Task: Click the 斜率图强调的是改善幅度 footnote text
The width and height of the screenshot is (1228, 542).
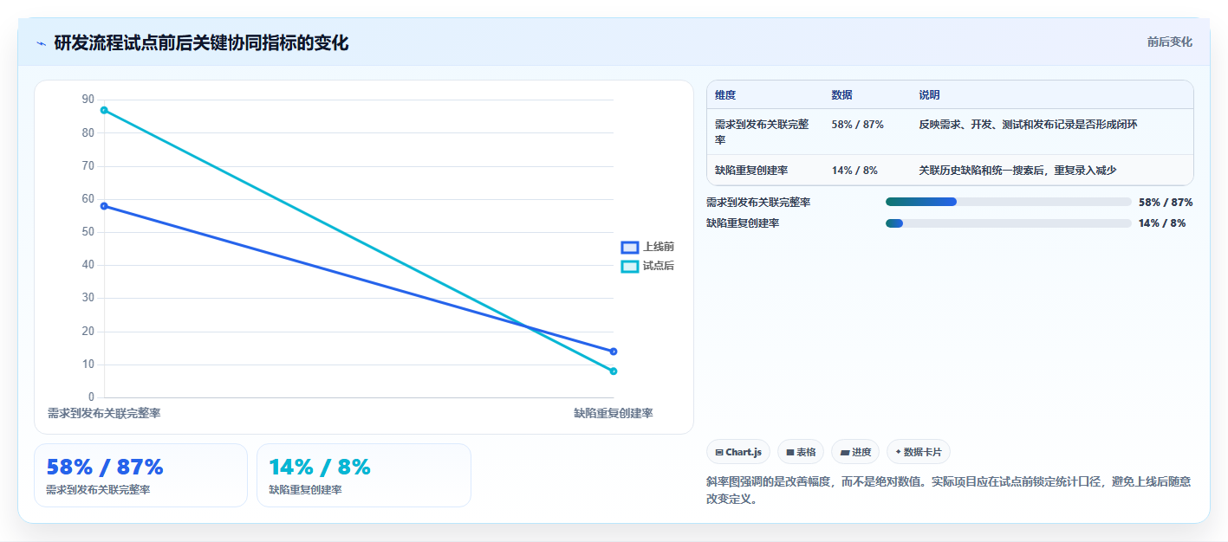Action: pyautogui.click(x=949, y=490)
